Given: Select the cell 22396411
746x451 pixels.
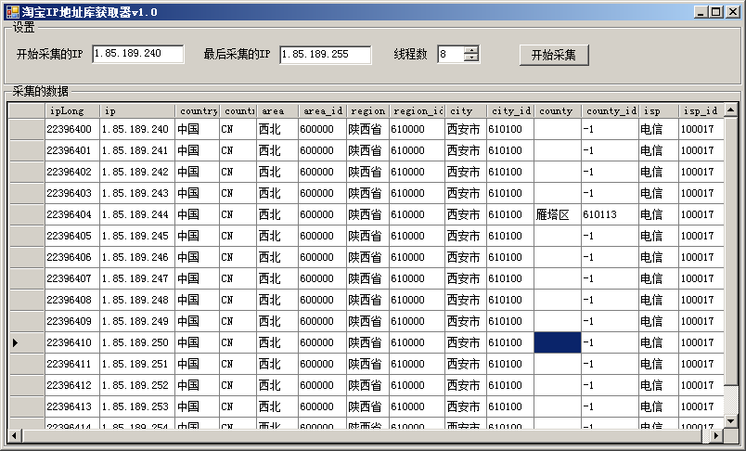Looking at the screenshot, I should [x=72, y=364].
